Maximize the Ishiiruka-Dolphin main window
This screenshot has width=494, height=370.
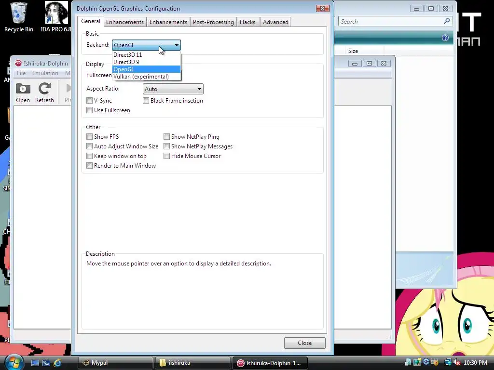[369, 63]
